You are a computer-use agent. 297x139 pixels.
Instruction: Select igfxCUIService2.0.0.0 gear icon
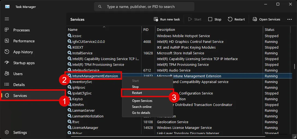[x=70, y=41]
